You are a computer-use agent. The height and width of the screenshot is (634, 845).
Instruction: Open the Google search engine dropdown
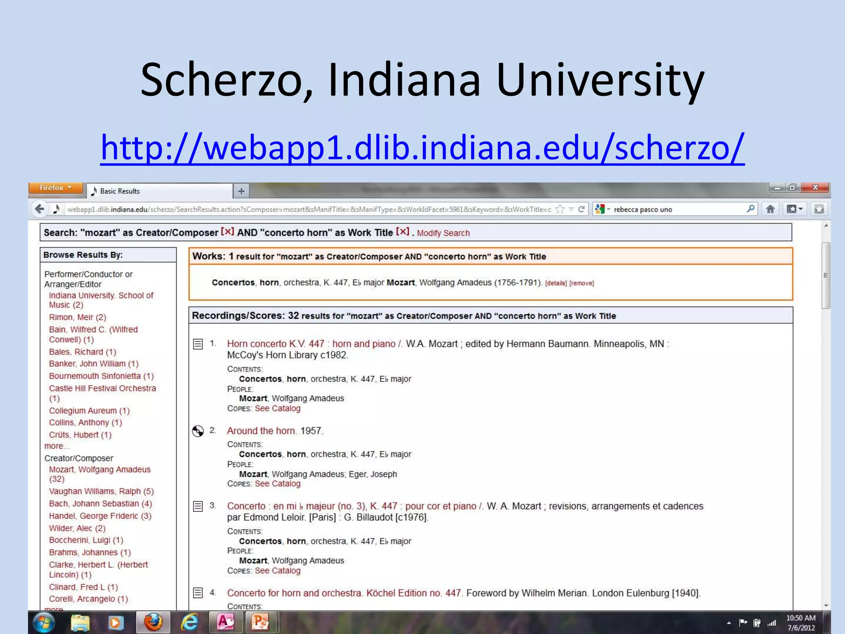pos(602,209)
